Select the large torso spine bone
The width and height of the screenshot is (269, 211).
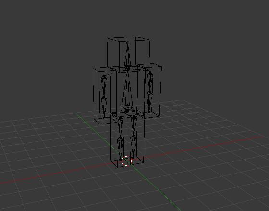click(127, 90)
